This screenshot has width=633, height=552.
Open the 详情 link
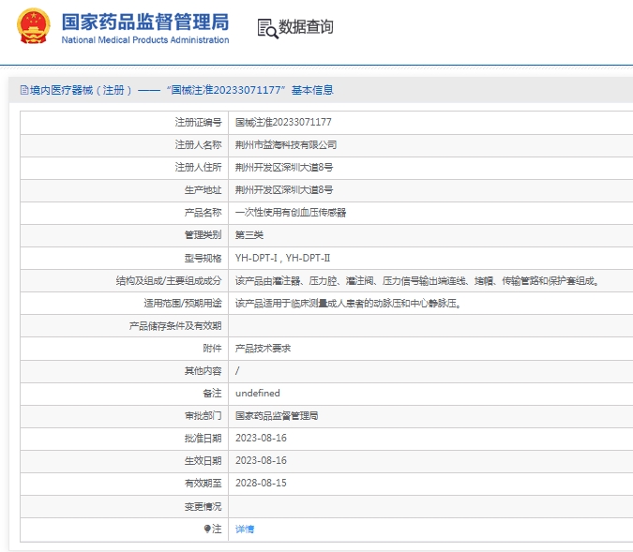point(245,529)
